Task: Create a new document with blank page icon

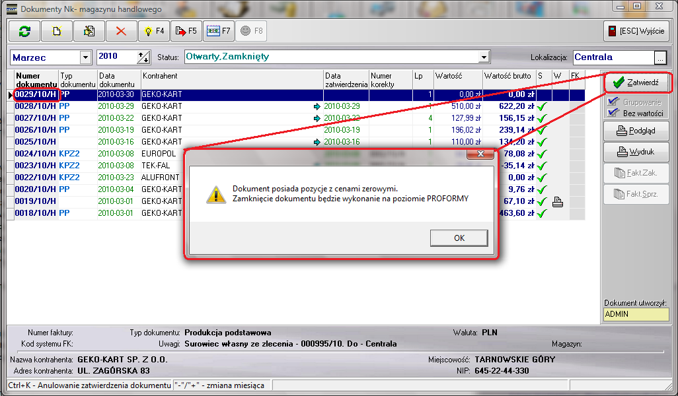Action: coord(57,31)
